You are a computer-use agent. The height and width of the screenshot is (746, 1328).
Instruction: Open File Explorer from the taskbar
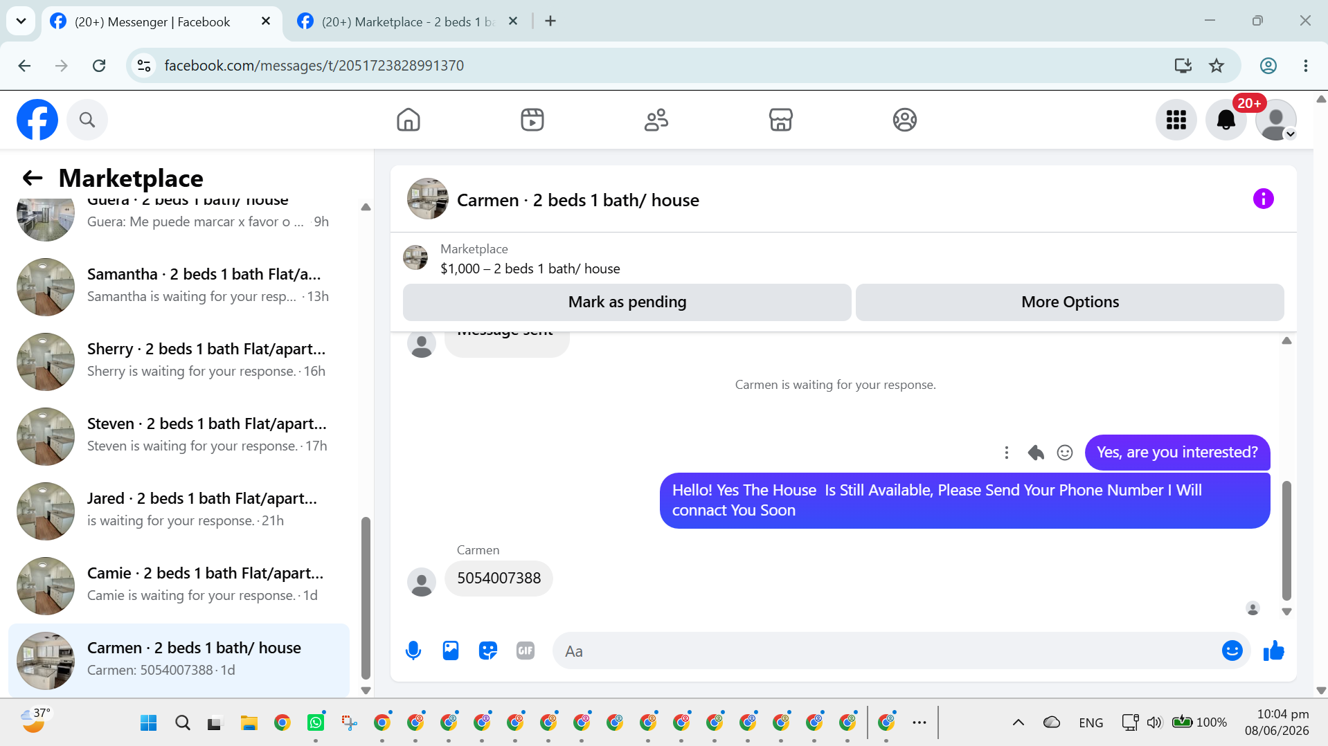249,723
